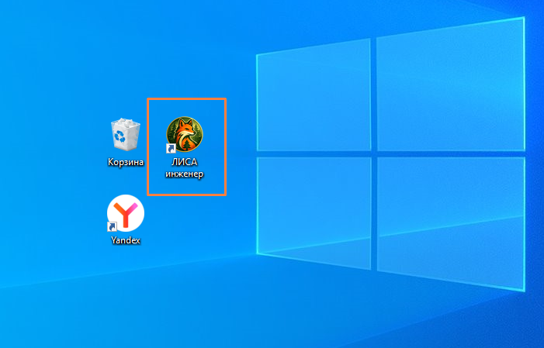This screenshot has height=348, width=544.
Task: Click the 'Корзина' label text
Action: (126, 162)
